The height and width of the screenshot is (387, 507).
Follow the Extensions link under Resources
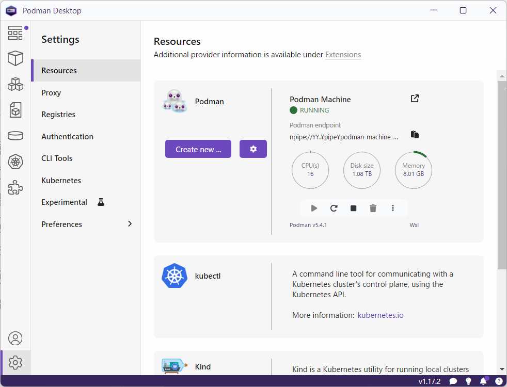(x=343, y=55)
